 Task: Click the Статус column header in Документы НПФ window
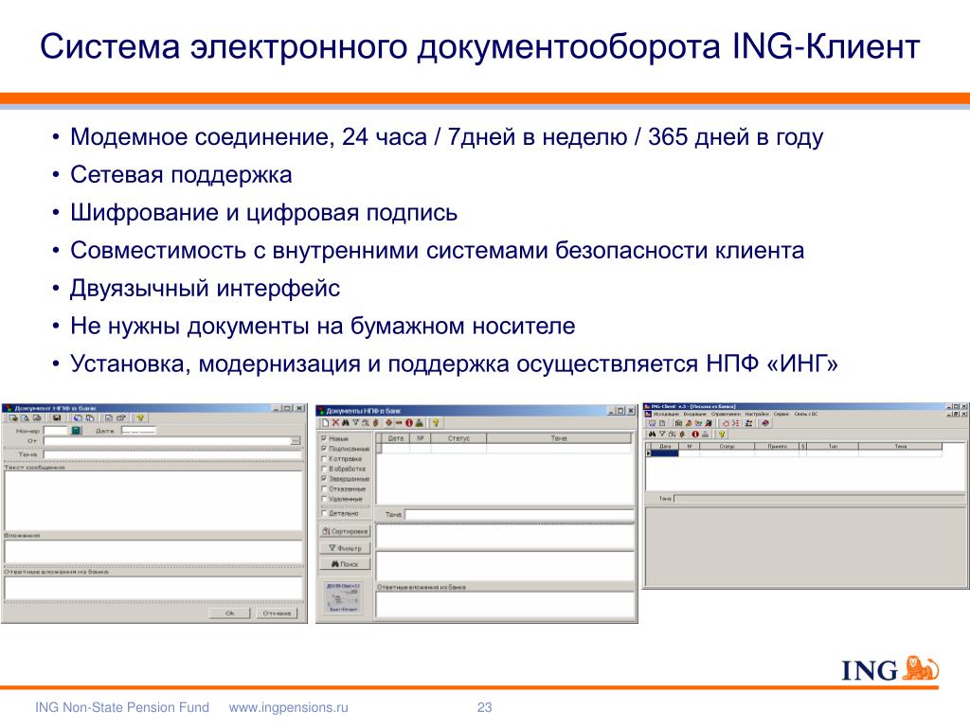(x=459, y=438)
